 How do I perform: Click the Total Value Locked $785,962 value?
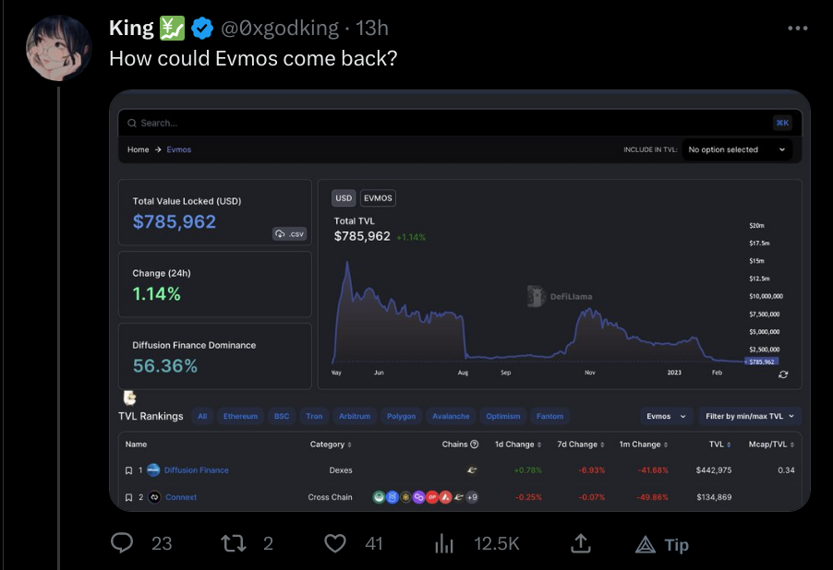[x=175, y=221]
